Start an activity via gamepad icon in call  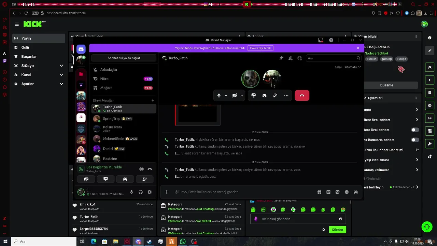click(264, 96)
